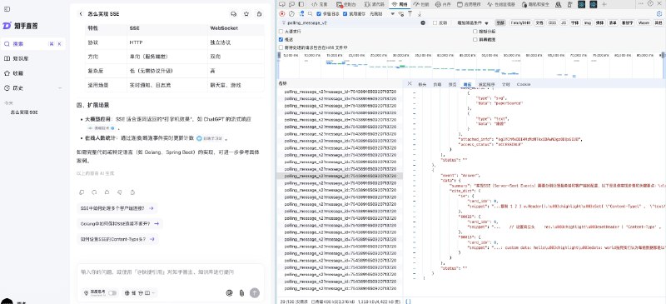Copy the answer with the copy icon
Image resolution: width=666 pixels, height=304 pixels.
point(82,192)
